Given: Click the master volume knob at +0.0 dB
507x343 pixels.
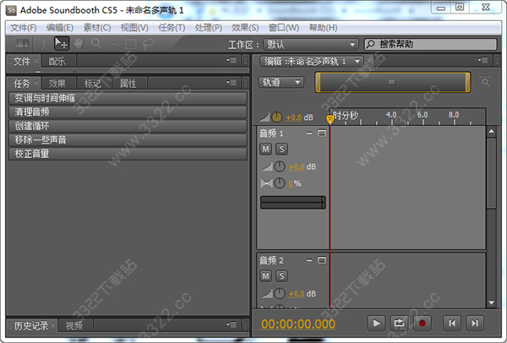Looking at the screenshot, I should 277,117.
